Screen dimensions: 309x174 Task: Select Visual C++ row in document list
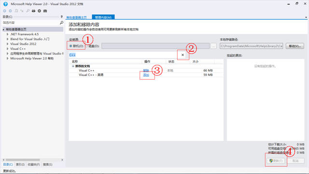pyautogui.click(x=146, y=71)
